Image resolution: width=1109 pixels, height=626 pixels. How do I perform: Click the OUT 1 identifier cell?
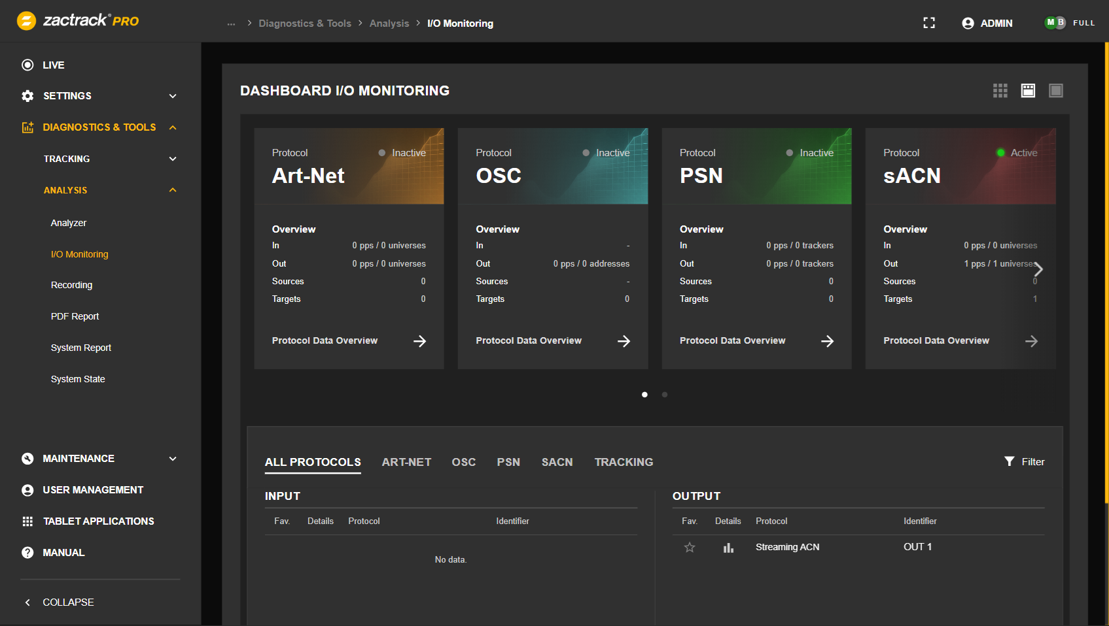[917, 547]
